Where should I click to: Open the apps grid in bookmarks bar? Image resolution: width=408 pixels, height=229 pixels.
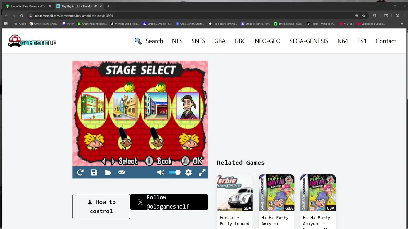pos(6,24)
